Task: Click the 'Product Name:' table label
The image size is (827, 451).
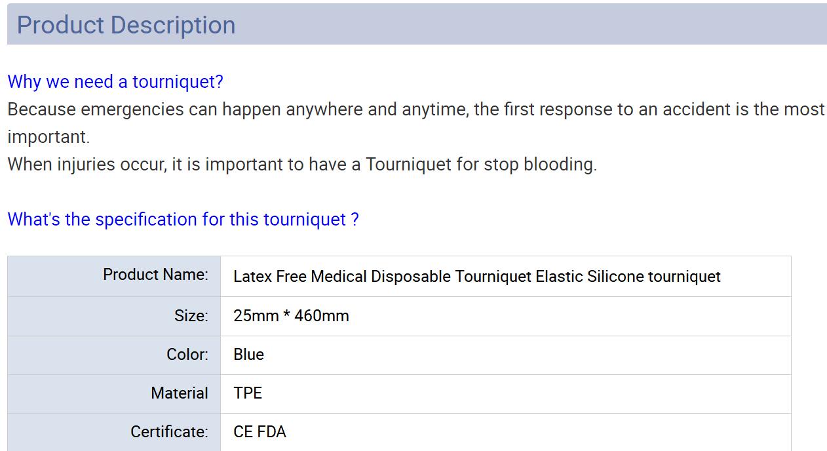Action: (155, 275)
